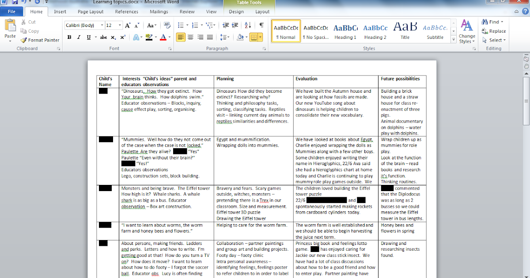Open bullets list dropdown arrow
Viewport: 530px width, 278px height.
(187, 26)
